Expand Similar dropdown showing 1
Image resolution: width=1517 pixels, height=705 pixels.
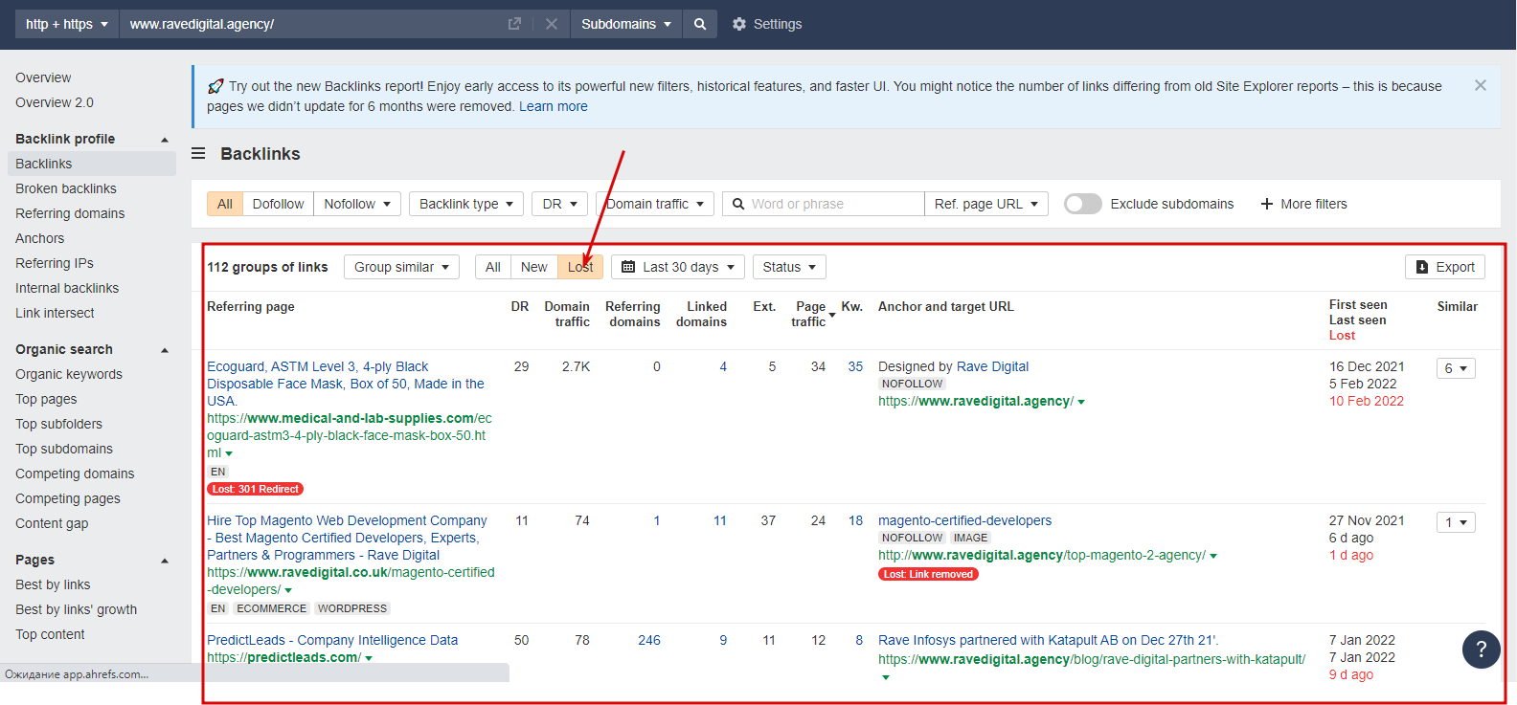coord(1456,522)
